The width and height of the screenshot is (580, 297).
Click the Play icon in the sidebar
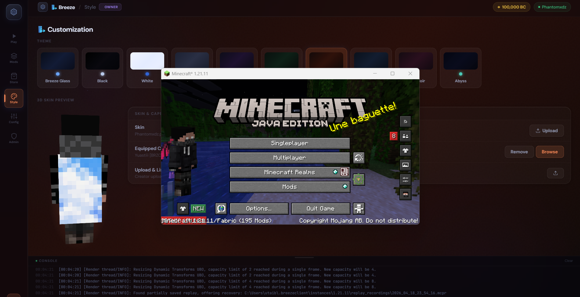coord(14,38)
